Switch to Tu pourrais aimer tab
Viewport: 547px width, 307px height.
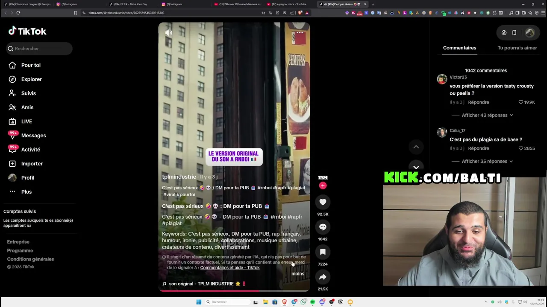click(x=517, y=48)
